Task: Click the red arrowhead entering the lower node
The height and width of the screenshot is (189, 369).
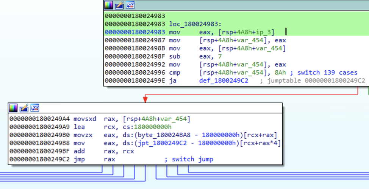Action: [145, 99]
